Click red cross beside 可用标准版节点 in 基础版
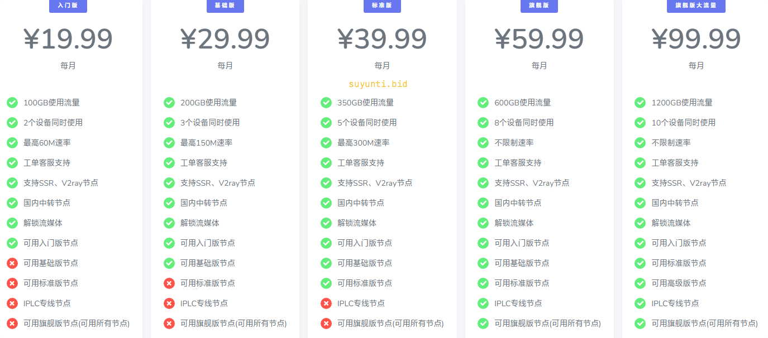Image resolution: width=768 pixels, height=338 pixels. pyautogui.click(x=169, y=283)
